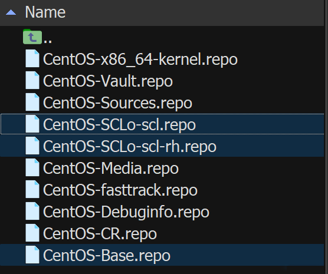Select the CentOS-Media.repo file name
The height and width of the screenshot is (274, 328).
tap(111, 169)
